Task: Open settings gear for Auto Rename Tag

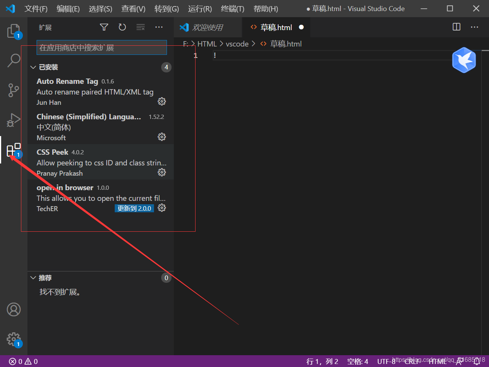Action: [162, 101]
